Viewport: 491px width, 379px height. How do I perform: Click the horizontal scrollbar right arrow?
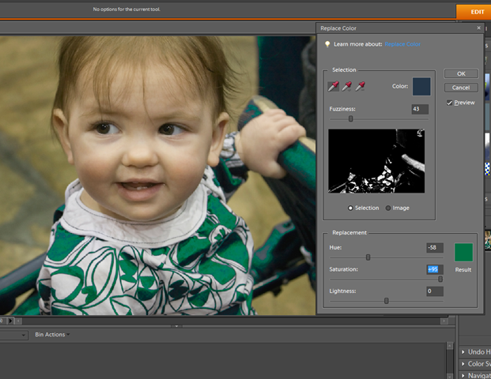coord(444,321)
